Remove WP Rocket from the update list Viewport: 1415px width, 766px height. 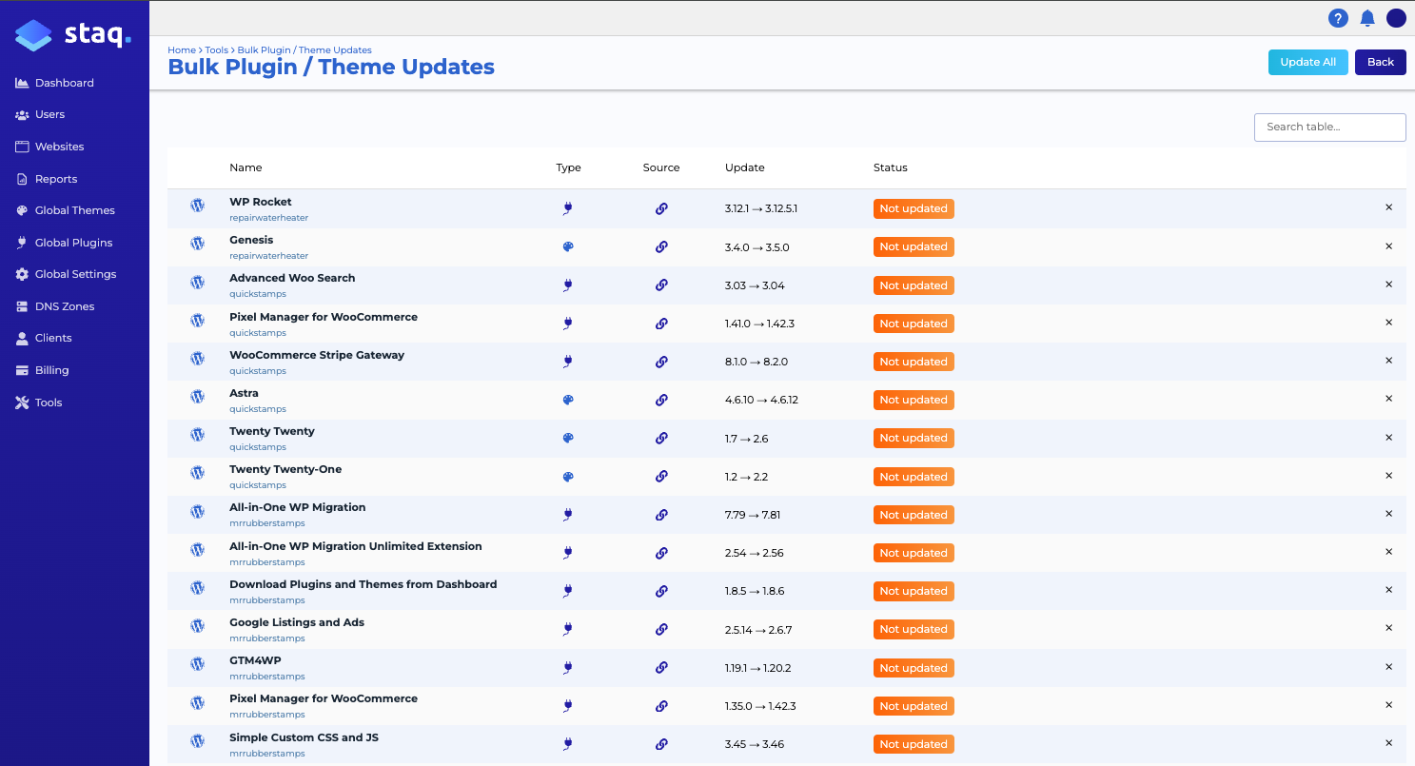(x=1388, y=207)
